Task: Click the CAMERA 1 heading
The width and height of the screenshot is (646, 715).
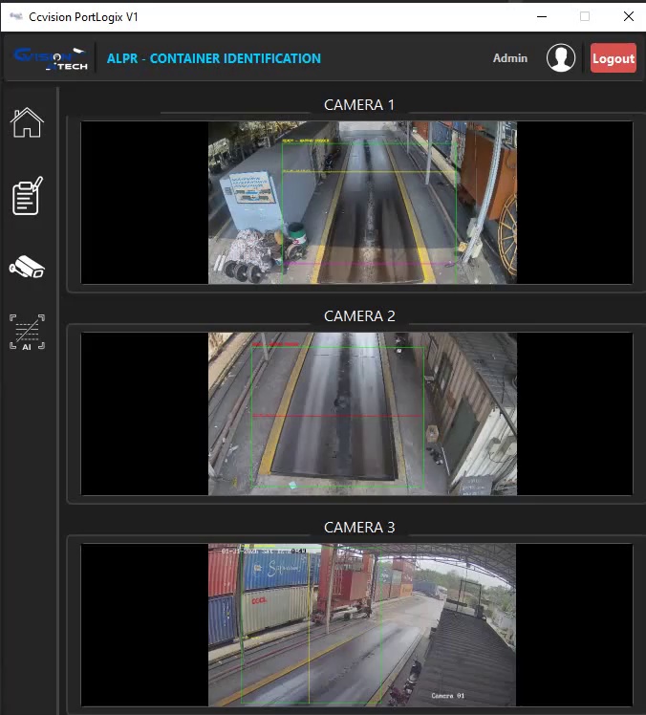Action: (x=359, y=105)
